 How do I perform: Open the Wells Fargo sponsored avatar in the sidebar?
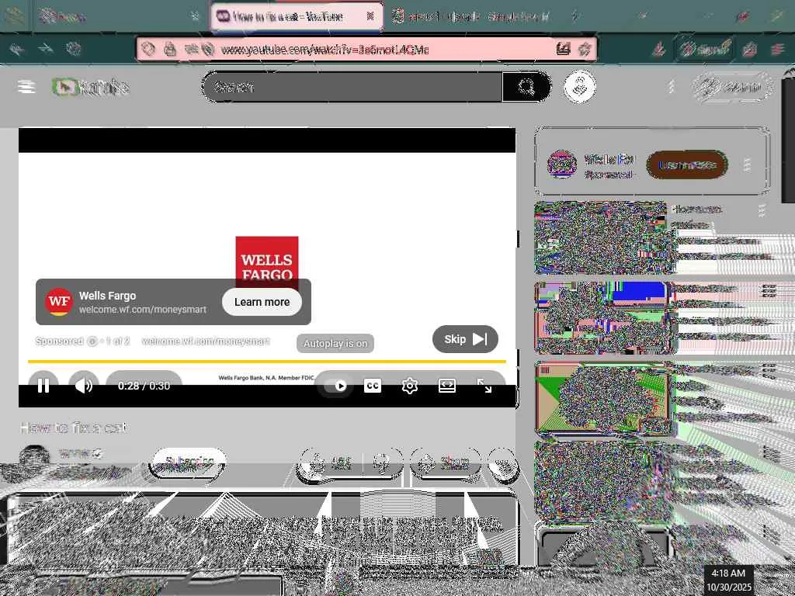point(562,164)
